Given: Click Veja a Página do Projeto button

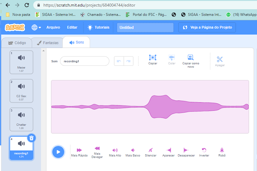Looking at the screenshot, I should (x=207, y=28).
